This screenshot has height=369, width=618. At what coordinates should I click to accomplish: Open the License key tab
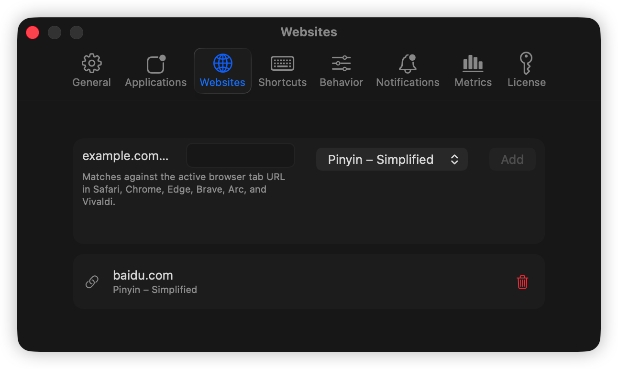click(526, 71)
